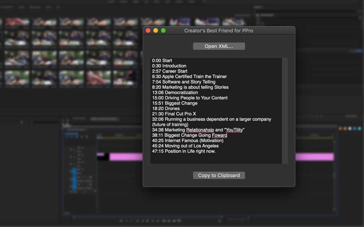Select the '0:00 Start' line
This screenshot has width=364, height=227.
click(162, 60)
